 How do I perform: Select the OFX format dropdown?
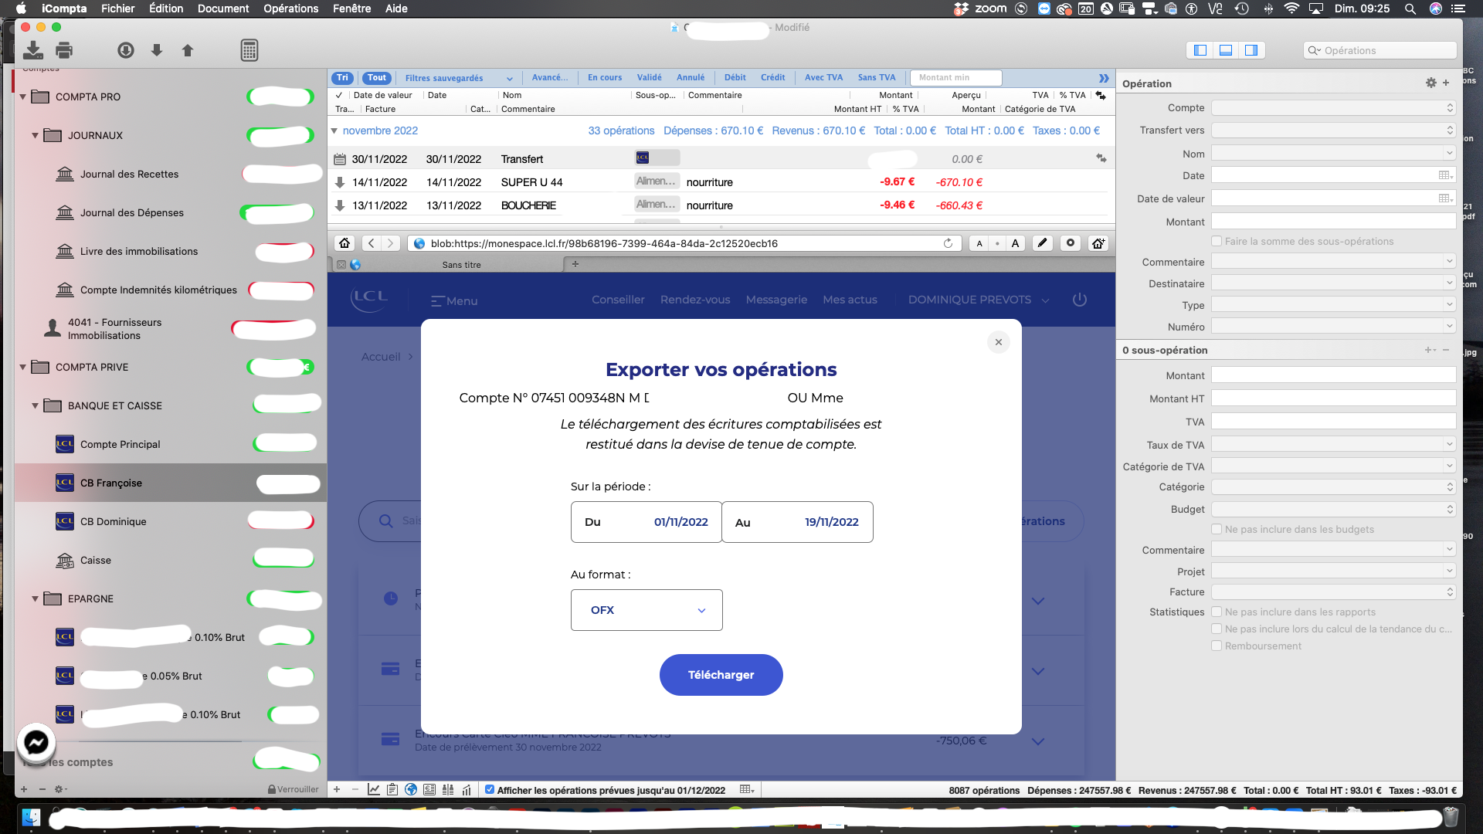click(646, 609)
